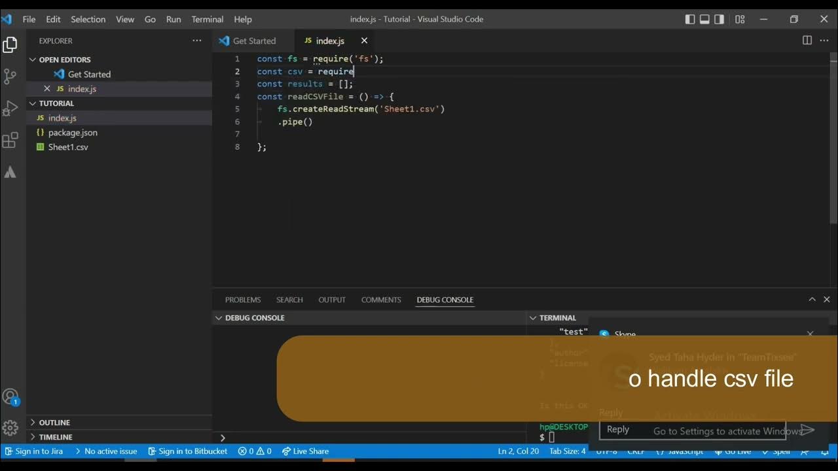Click Sign in to Bitbucket
The width and height of the screenshot is (838, 471).
point(187,451)
